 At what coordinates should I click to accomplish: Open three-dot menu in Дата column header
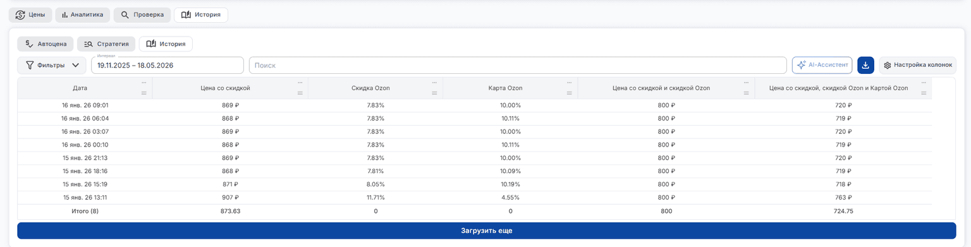point(144,83)
